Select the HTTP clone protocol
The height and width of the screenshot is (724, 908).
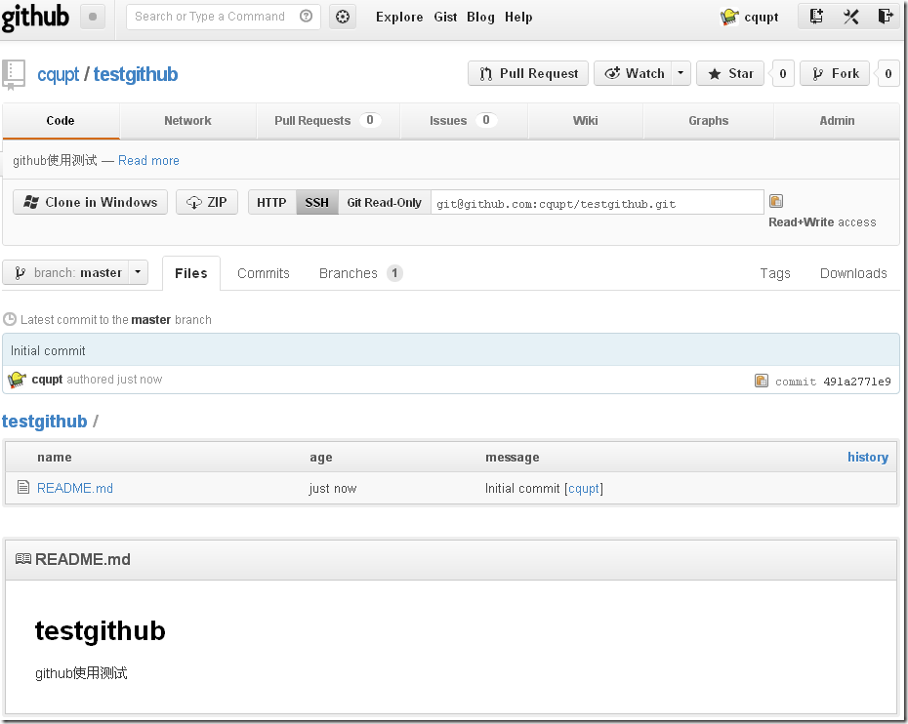click(x=271, y=203)
